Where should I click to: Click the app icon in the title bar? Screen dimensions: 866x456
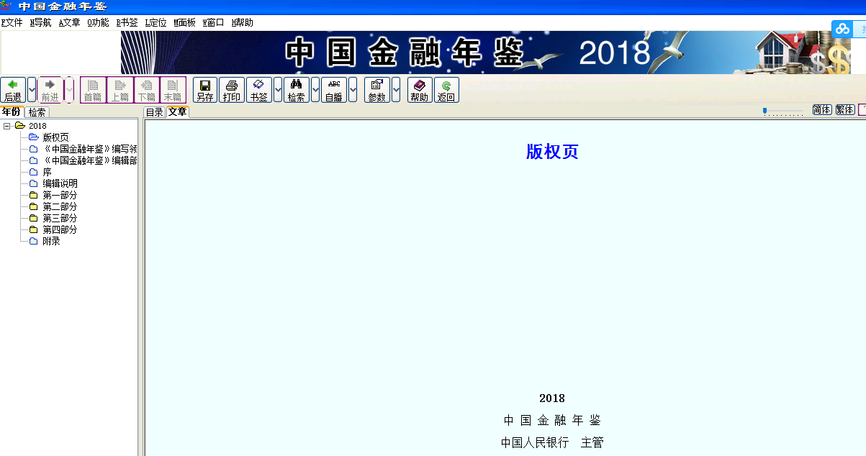tap(6, 6)
